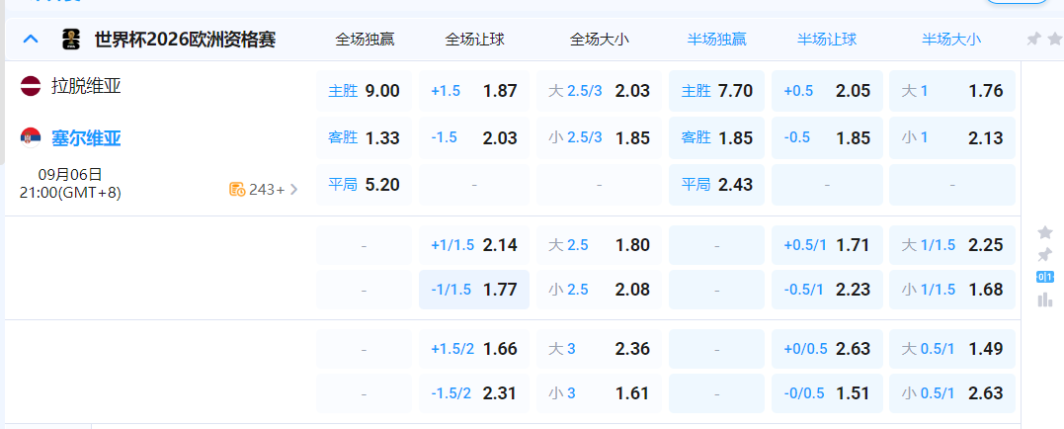Pin the match with side pin icon

coord(1045,255)
